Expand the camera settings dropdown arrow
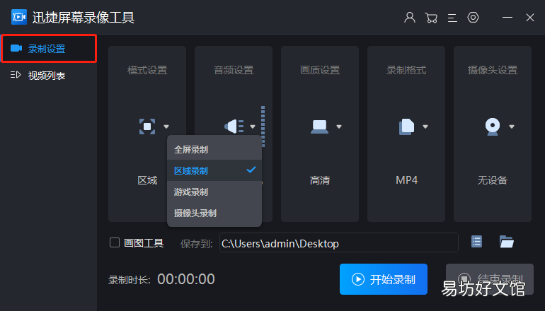 [511, 127]
